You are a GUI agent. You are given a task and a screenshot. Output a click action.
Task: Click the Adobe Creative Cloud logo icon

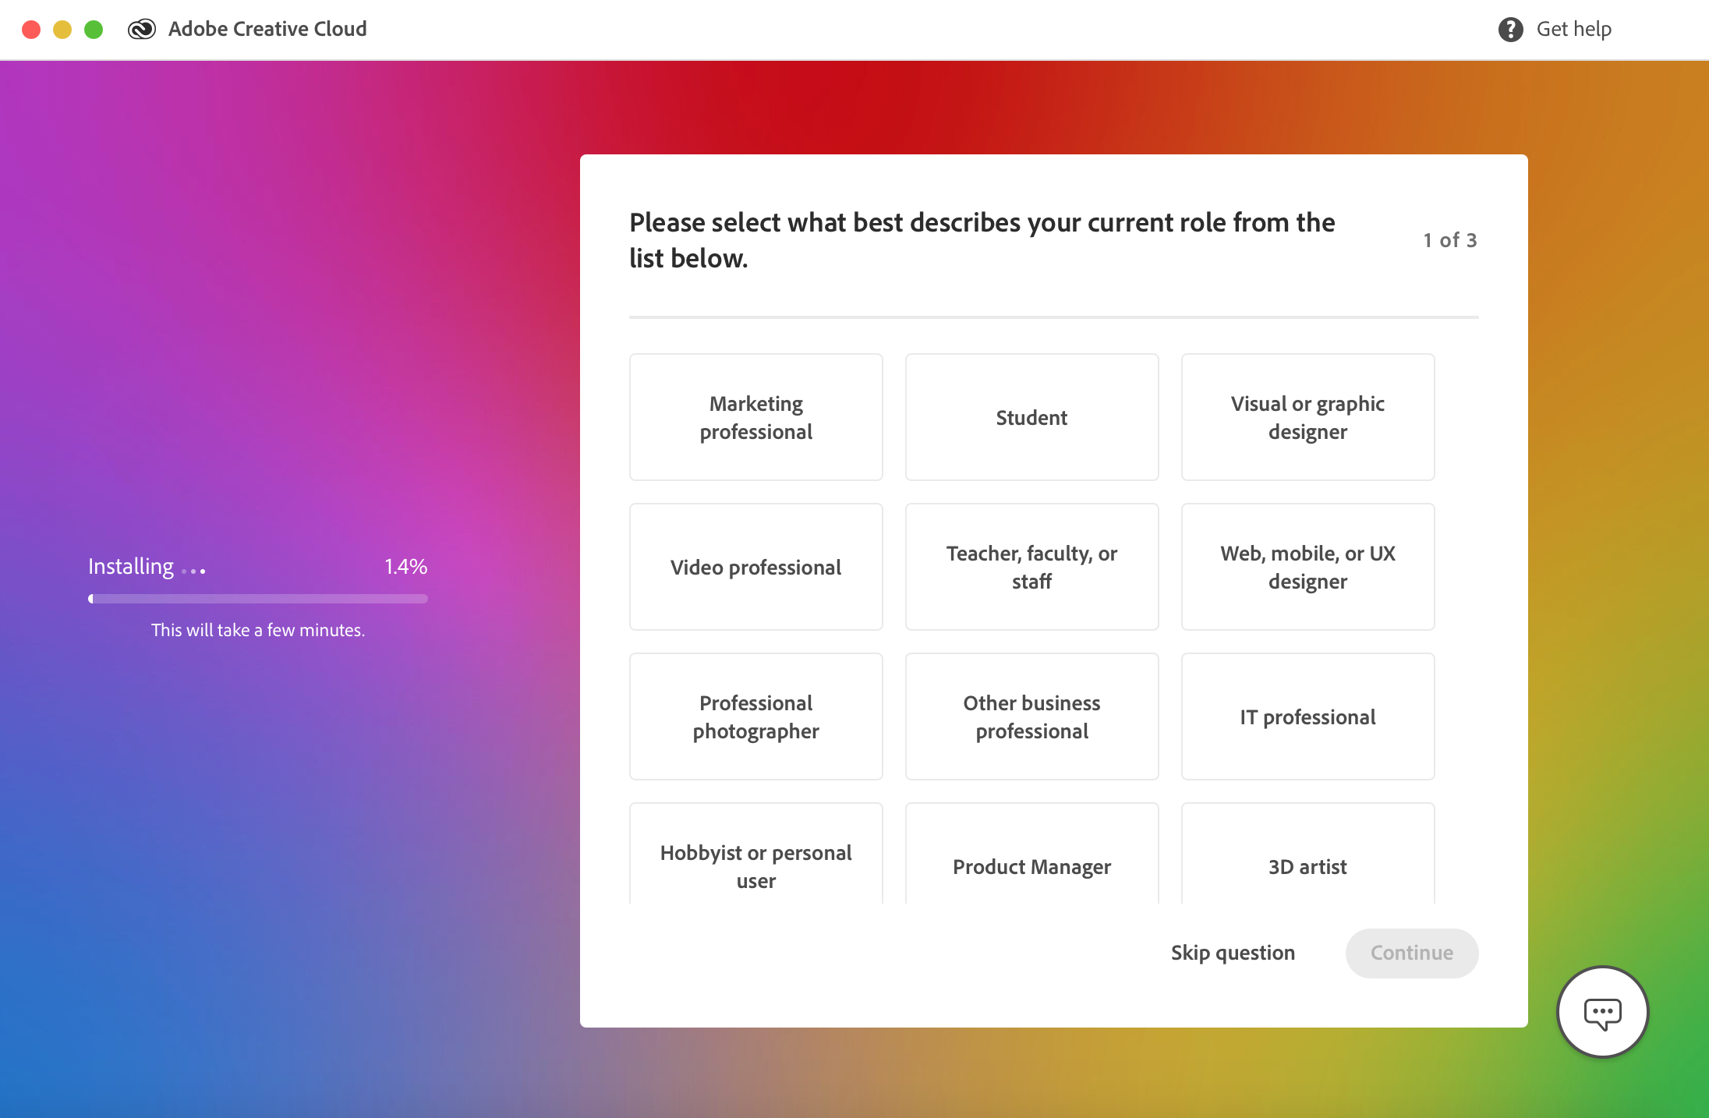pos(142,30)
